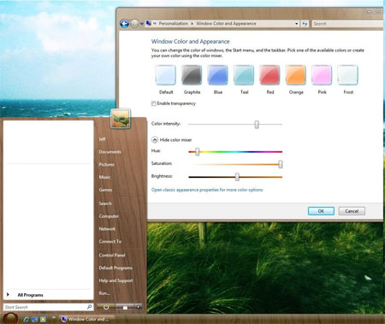The width and height of the screenshot is (385, 324).
Task: Select the Teal color swatch
Action: pos(244,75)
